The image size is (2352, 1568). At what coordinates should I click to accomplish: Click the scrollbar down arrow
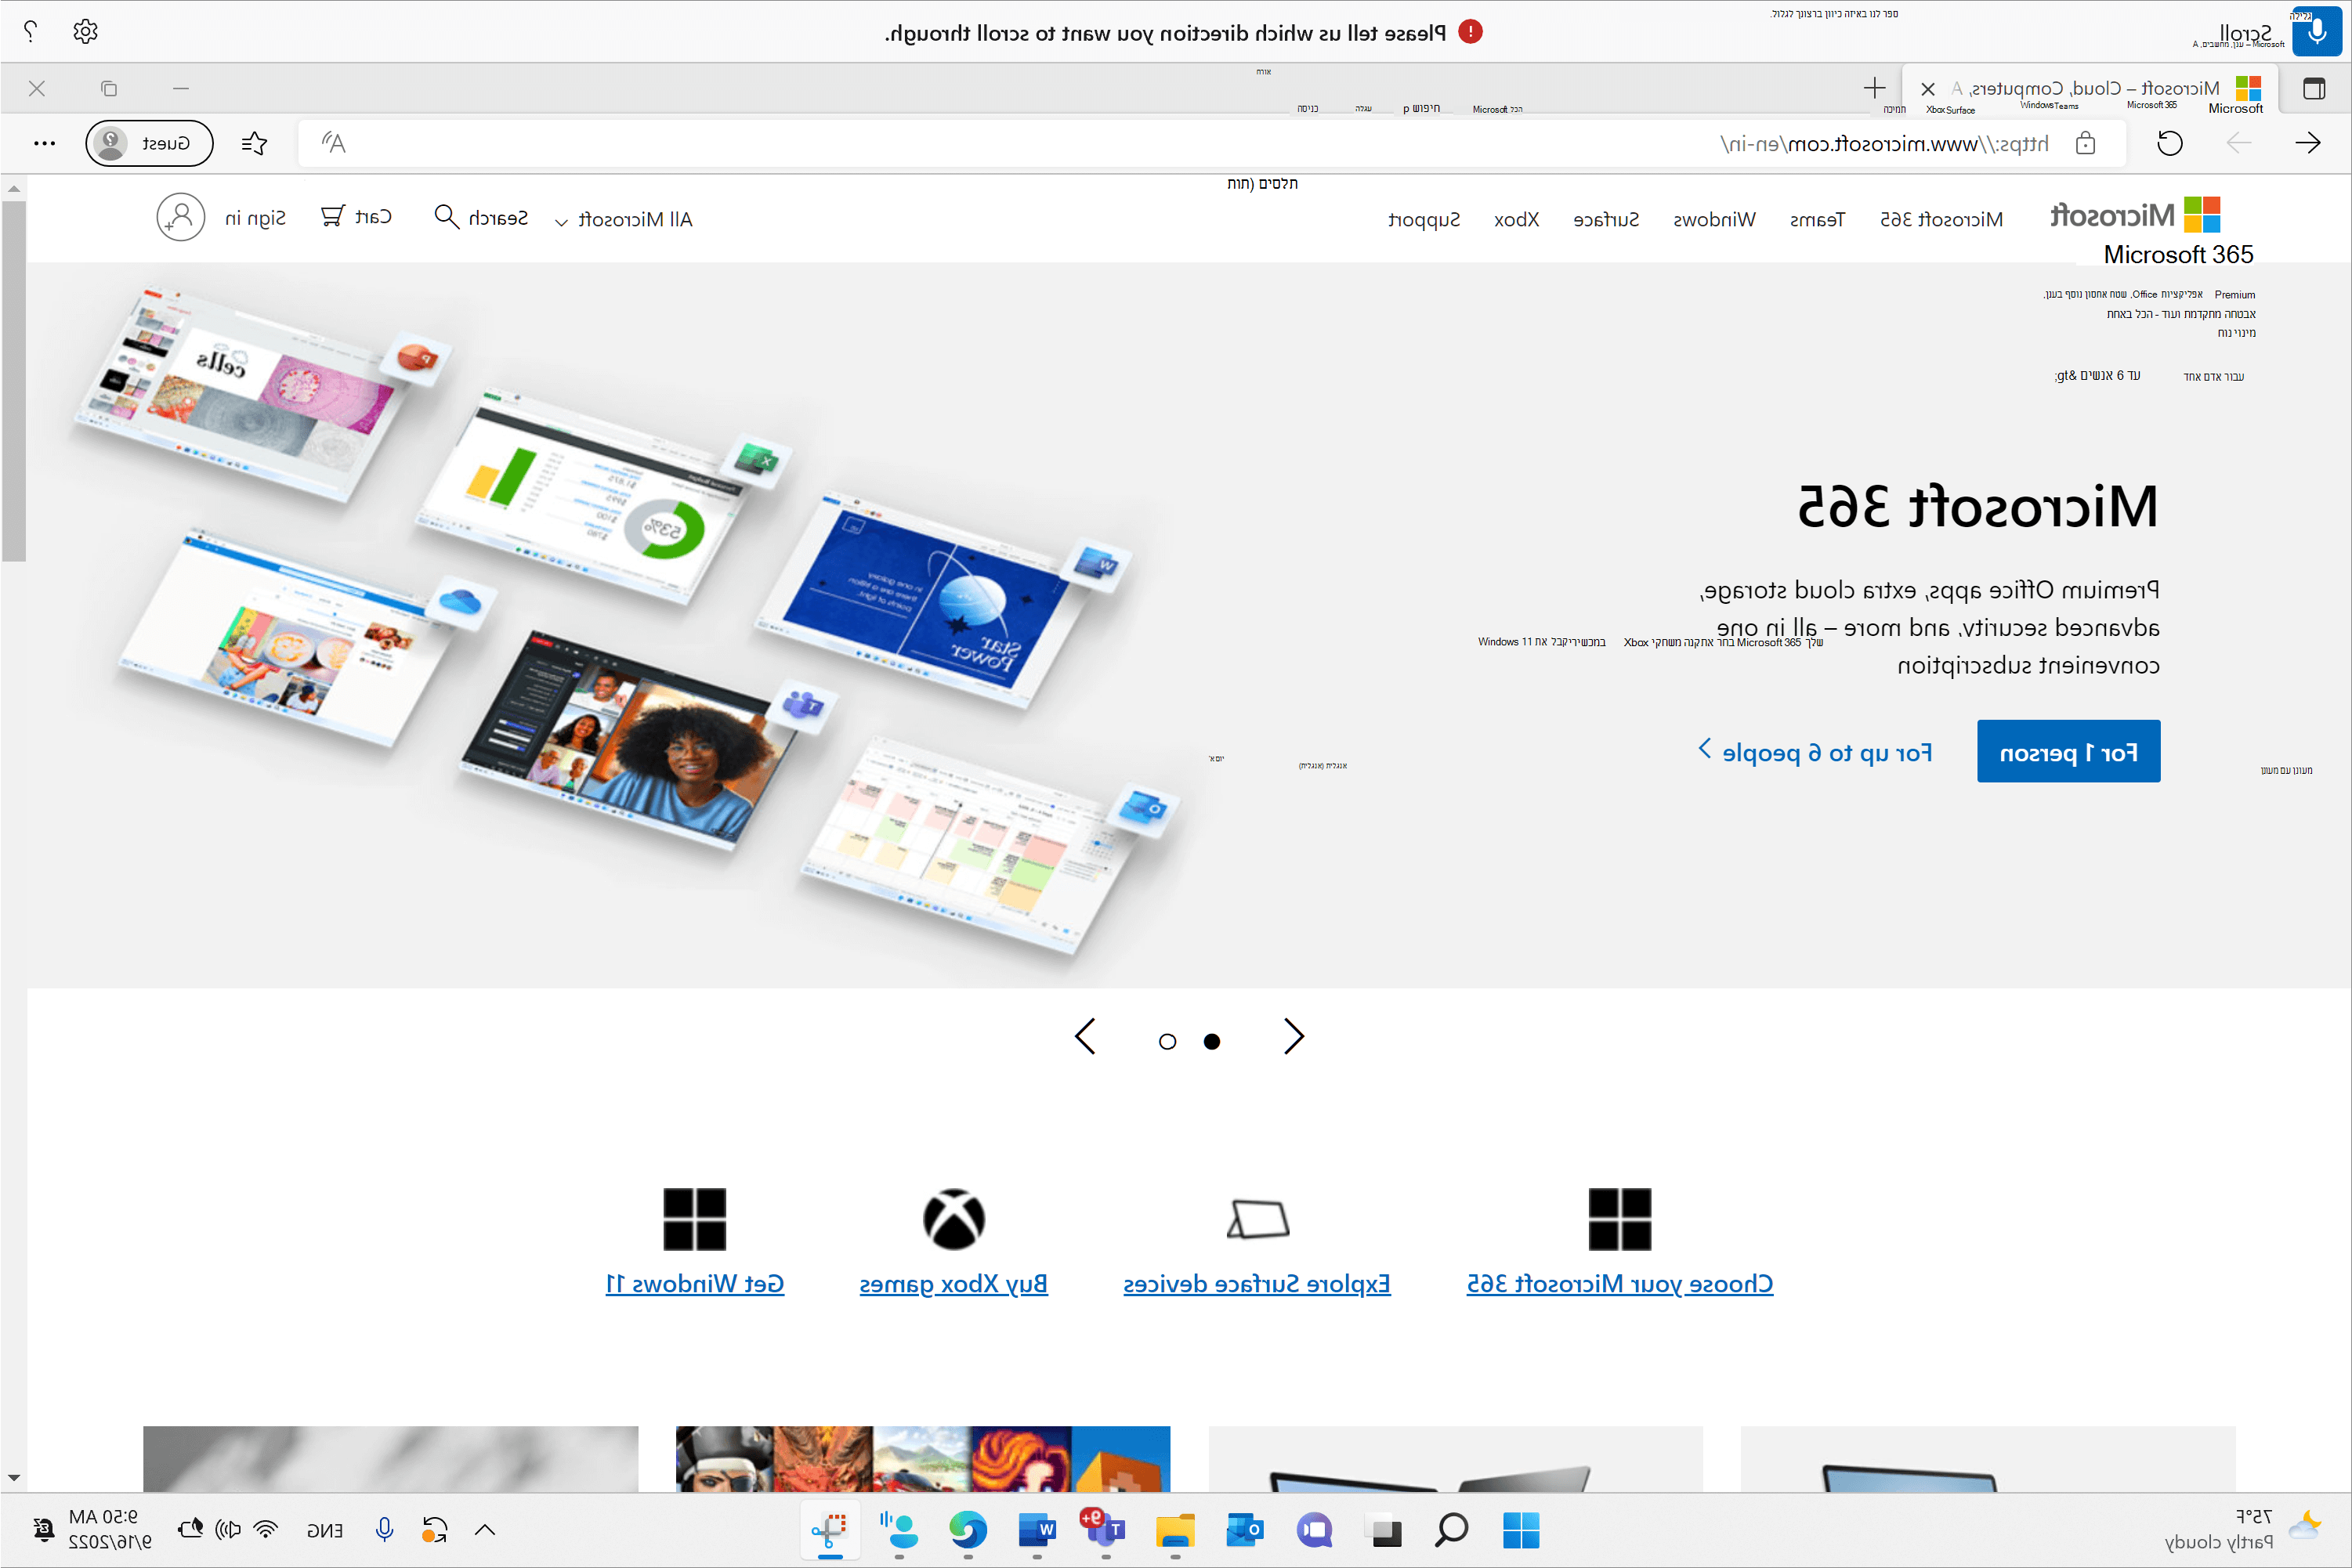coord(13,1477)
